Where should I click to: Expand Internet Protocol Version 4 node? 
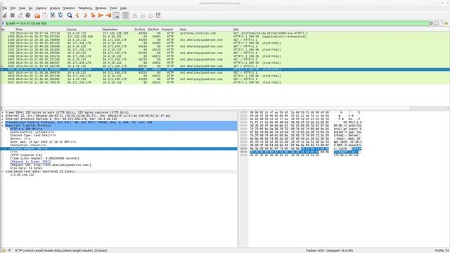pyautogui.click(x=3, y=119)
